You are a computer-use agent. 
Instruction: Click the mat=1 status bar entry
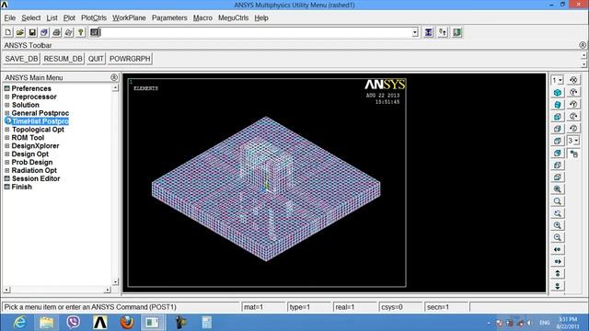[x=263, y=307]
